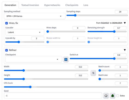Click the Resize height to number field

120,38
